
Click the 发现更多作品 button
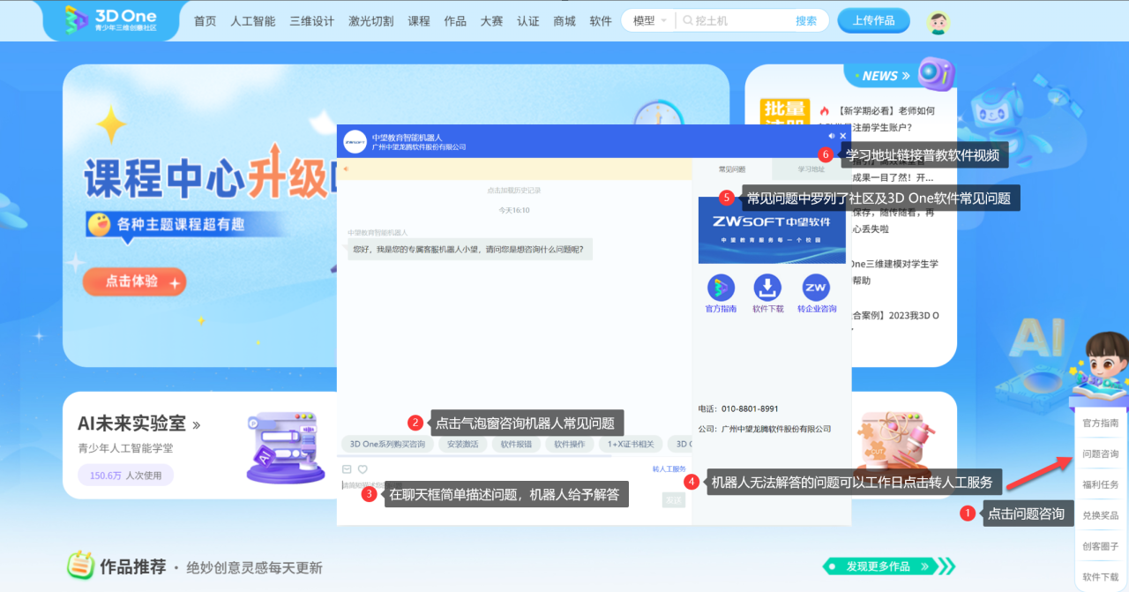pos(887,566)
